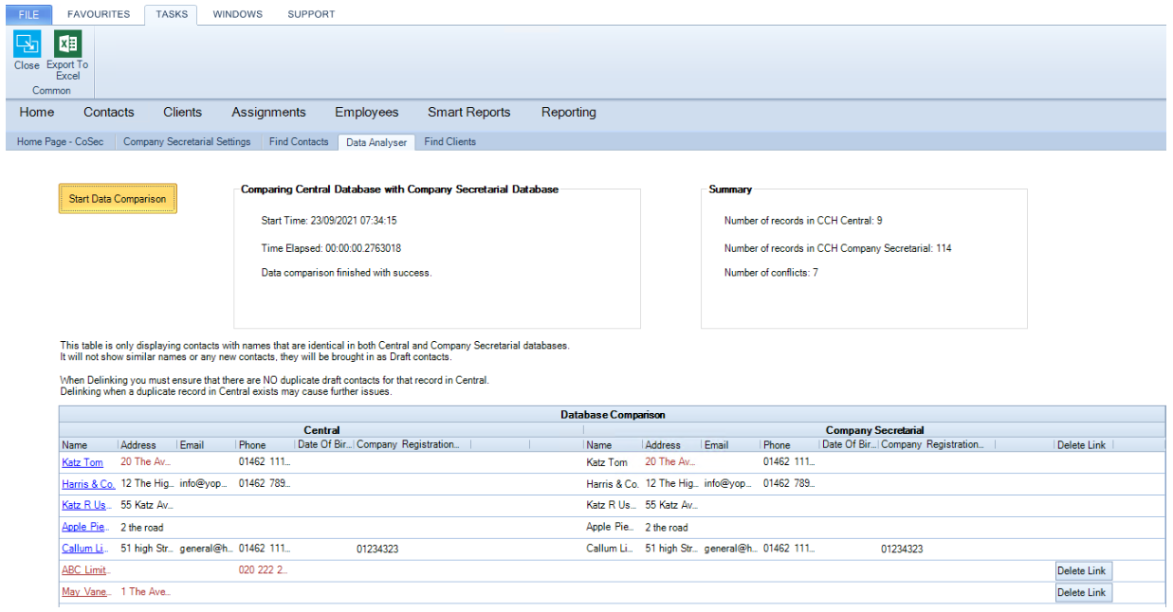This screenshot has width=1173, height=612.
Task: Click 'Number of conflicts: 7' summary text
Action: pyautogui.click(x=771, y=273)
